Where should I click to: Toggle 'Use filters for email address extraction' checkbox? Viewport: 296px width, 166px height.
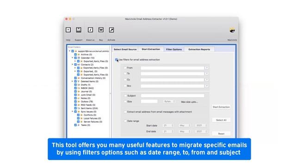(x=117, y=59)
